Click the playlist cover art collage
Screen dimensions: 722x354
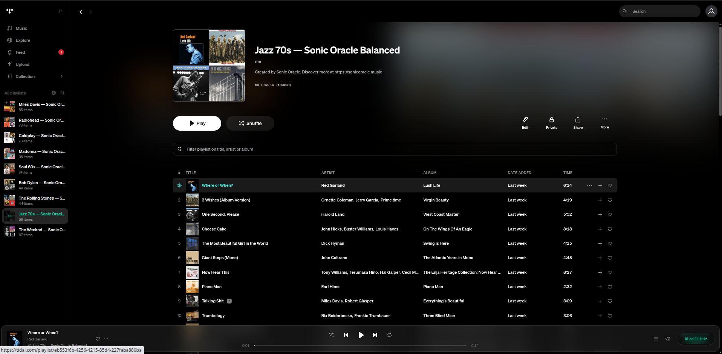point(209,66)
